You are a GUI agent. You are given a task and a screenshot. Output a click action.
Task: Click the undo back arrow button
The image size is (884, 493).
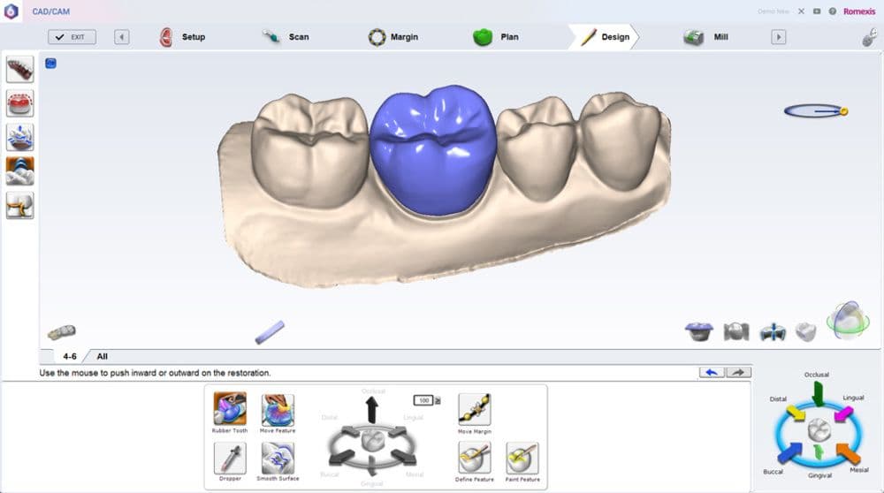(x=711, y=373)
